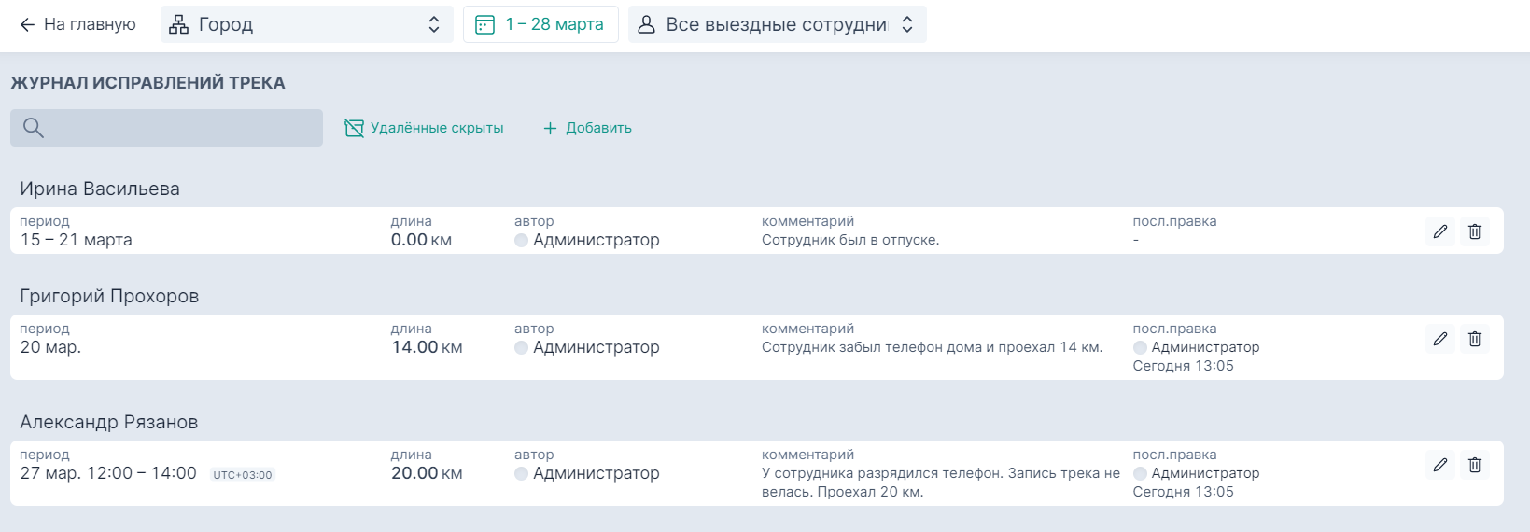Click the Александр Рязанов name heading

tap(109, 422)
